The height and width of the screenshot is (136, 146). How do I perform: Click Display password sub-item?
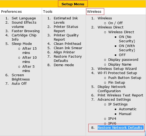point(123,60)
